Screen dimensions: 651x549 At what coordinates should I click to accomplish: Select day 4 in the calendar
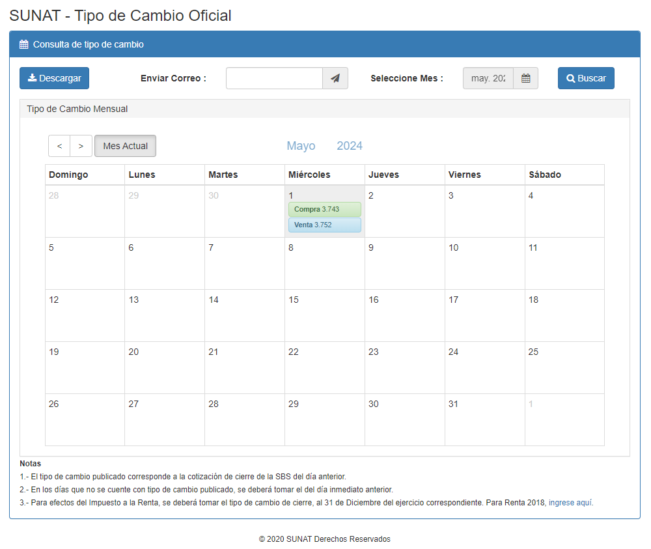pos(564,212)
